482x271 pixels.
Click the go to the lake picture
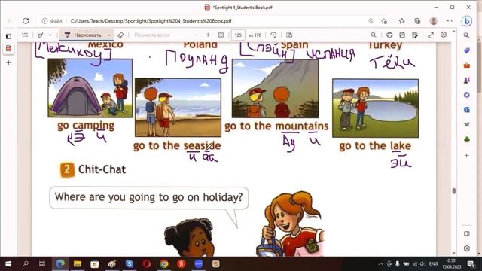(375, 108)
